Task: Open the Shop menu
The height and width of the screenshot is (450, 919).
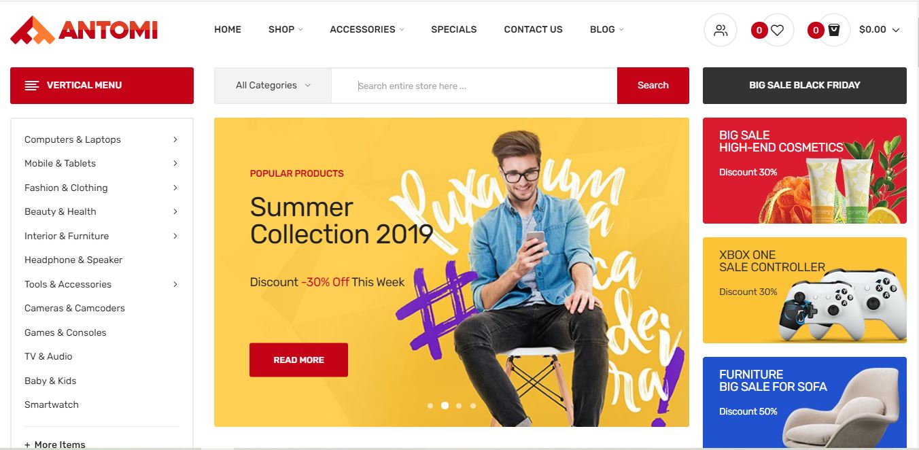Action: (x=285, y=29)
